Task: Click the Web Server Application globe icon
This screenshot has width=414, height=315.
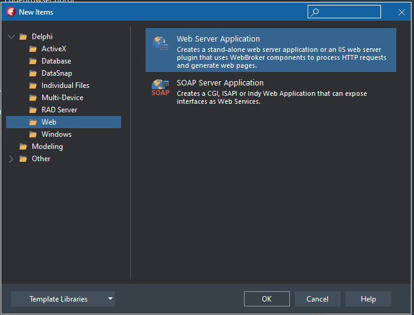Action: point(161,43)
